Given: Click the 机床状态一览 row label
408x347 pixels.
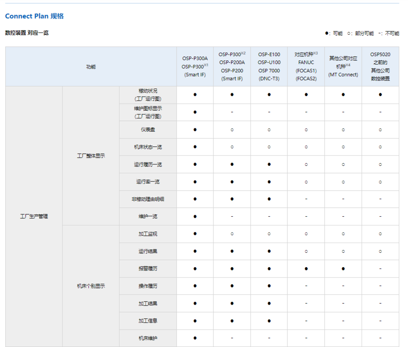Looking at the screenshot, I should [148, 147].
